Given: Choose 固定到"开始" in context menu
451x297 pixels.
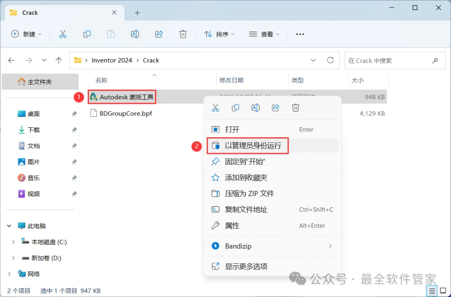Looking at the screenshot, I should pos(272,162).
